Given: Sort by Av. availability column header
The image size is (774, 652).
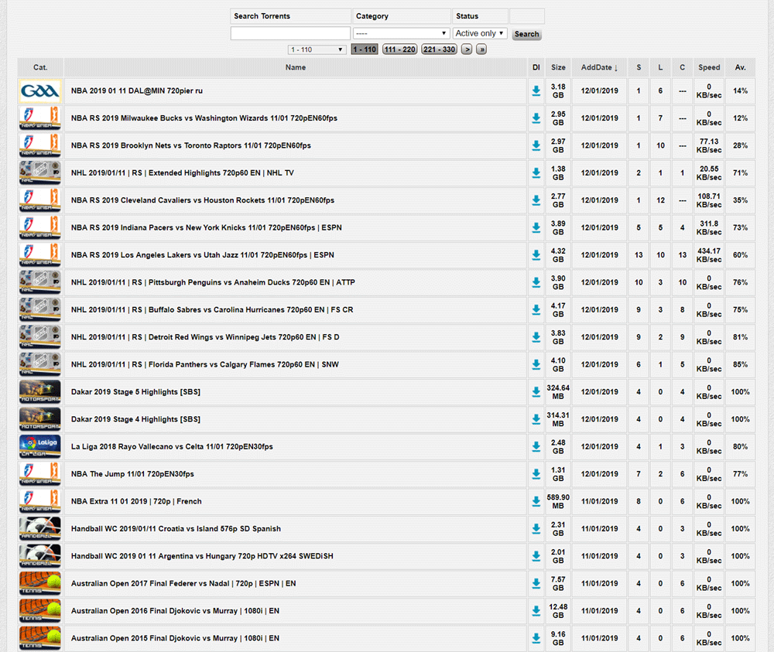Looking at the screenshot, I should pos(741,67).
